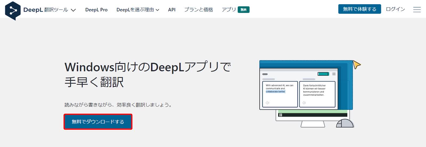Expand the DeepLを選ぶ理由 dropdown
Screen dimensions: 426x147
coord(138,10)
